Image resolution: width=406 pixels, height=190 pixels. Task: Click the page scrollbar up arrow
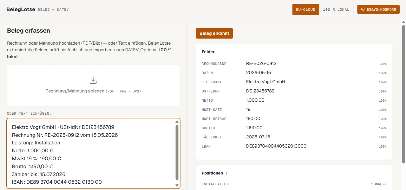tap(403, 22)
